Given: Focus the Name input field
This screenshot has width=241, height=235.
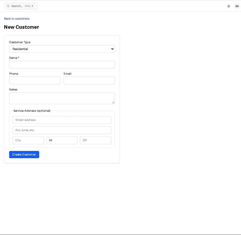Looking at the screenshot, I should pos(62,65).
